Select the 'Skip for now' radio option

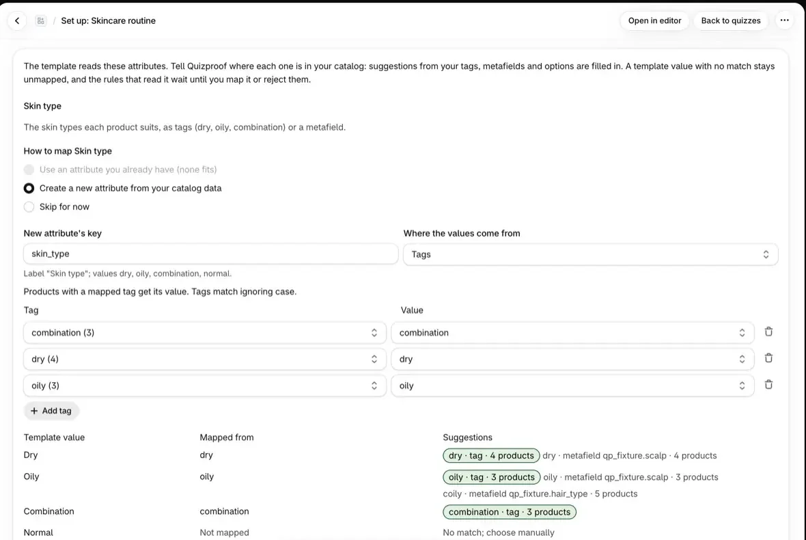(x=29, y=206)
